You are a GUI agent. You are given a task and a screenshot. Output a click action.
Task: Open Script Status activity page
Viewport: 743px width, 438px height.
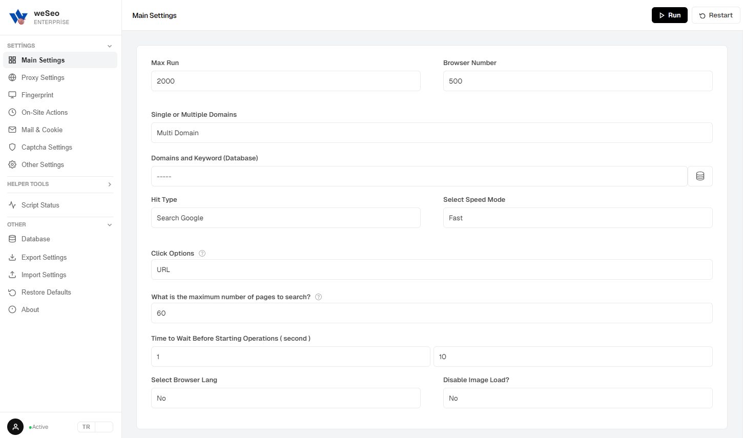point(40,205)
